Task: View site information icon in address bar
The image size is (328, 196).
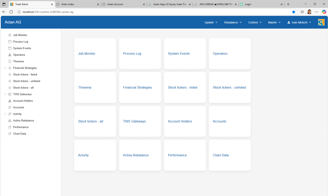Action: pos(19,12)
